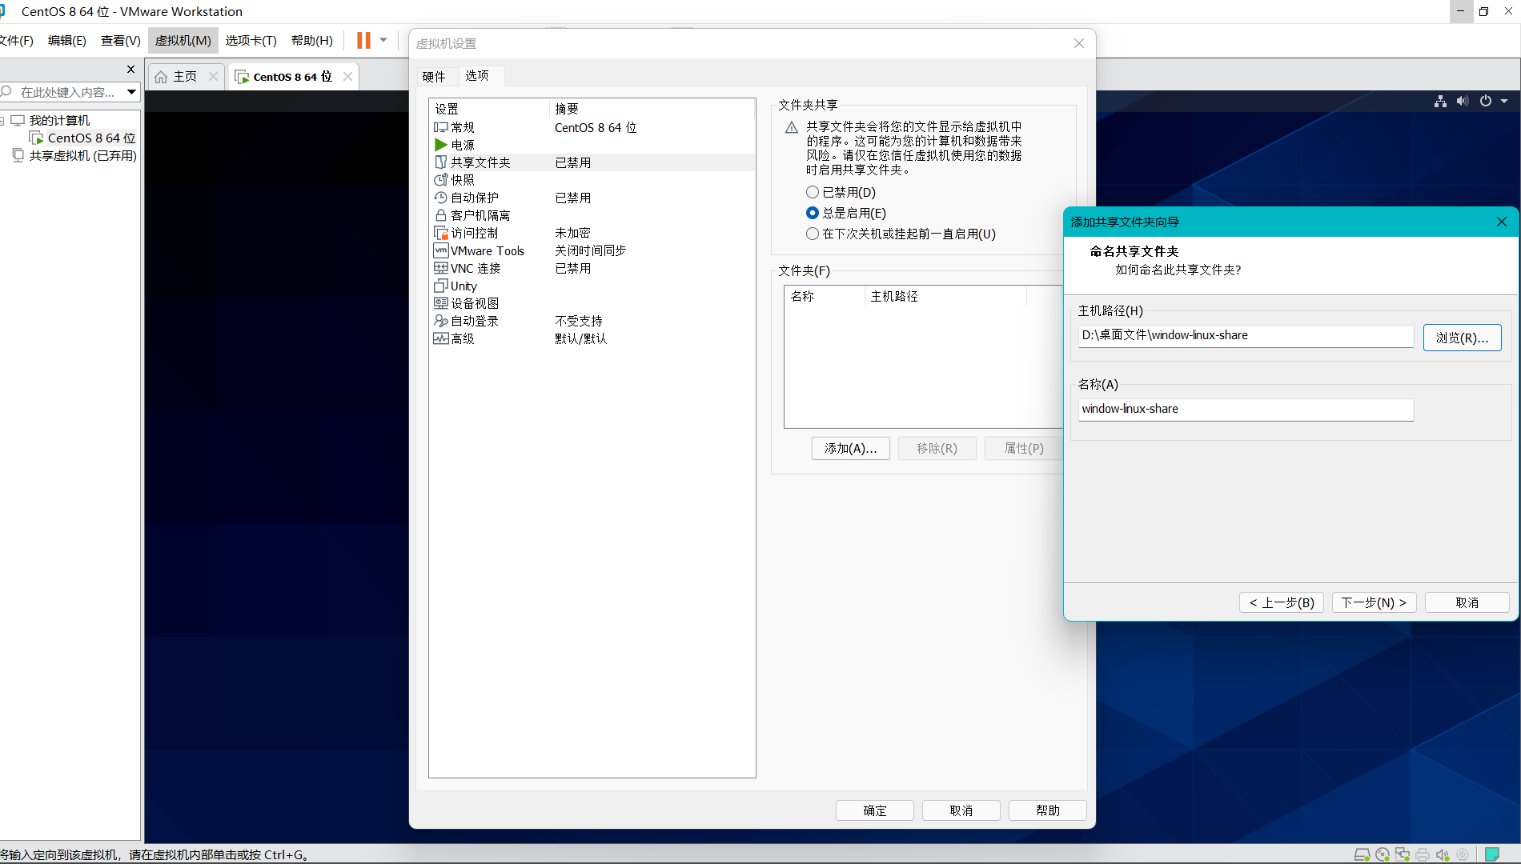
Task: Click the 名称 column header in folder list
Action: point(825,296)
